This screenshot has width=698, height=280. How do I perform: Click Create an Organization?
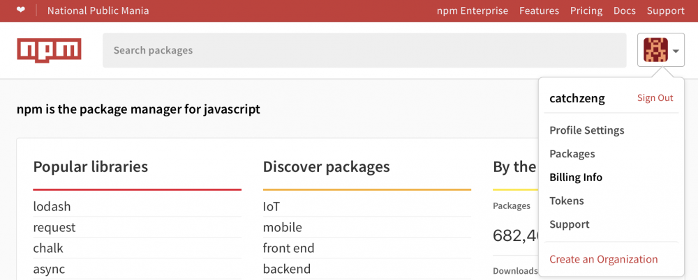pyautogui.click(x=604, y=259)
